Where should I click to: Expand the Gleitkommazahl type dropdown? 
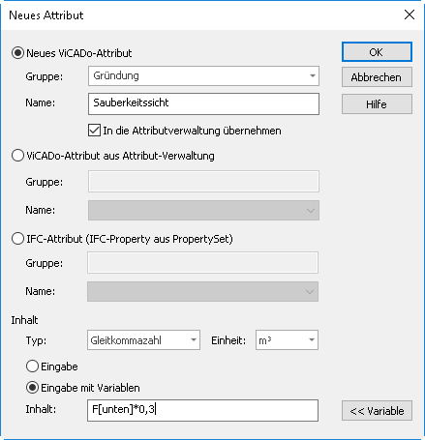pos(143,340)
